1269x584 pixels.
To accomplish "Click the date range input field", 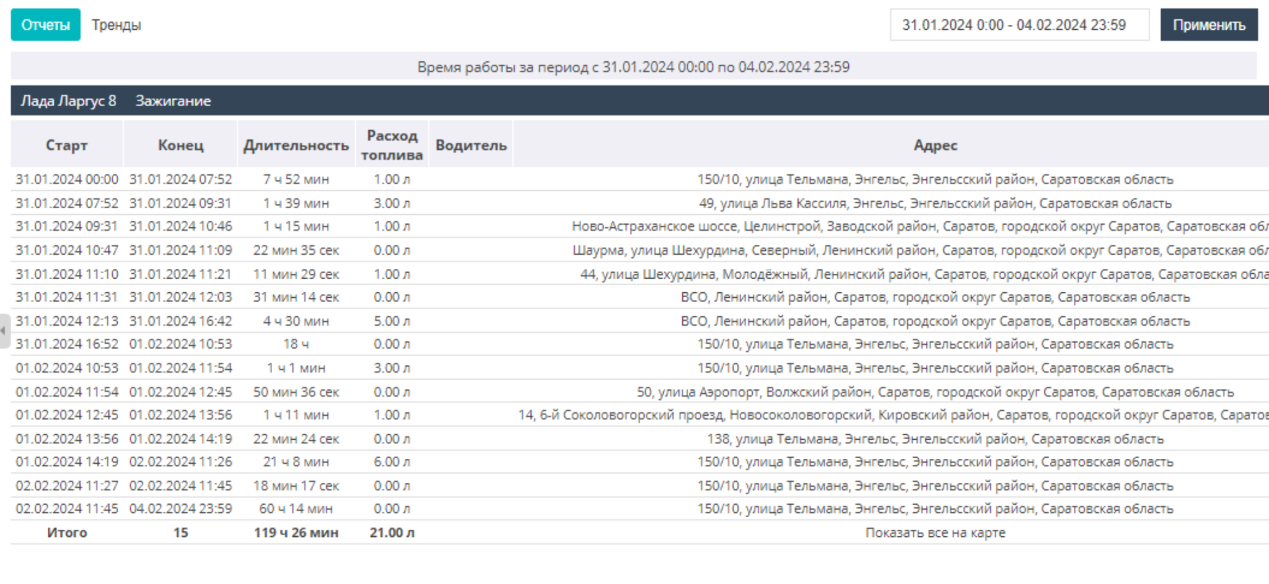I will click(1019, 25).
